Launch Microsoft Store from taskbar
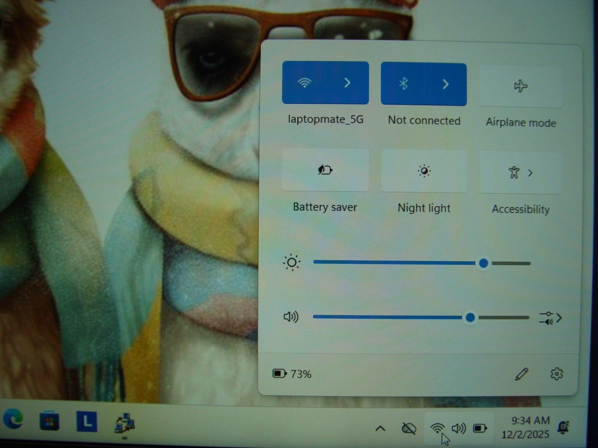Viewport: 598px width, 448px height. coord(49,421)
